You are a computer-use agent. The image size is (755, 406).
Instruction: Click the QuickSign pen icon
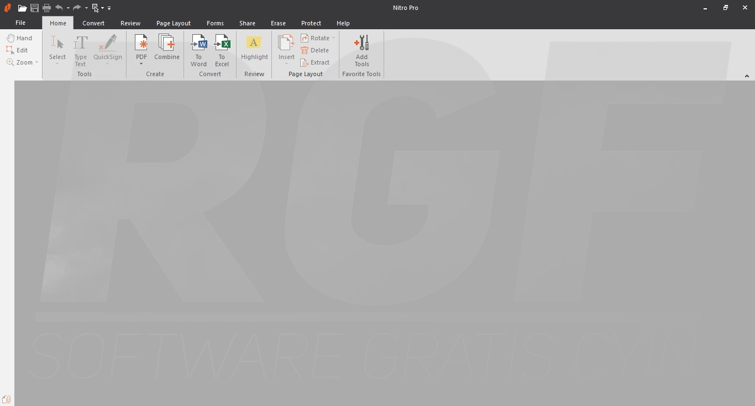[108, 43]
